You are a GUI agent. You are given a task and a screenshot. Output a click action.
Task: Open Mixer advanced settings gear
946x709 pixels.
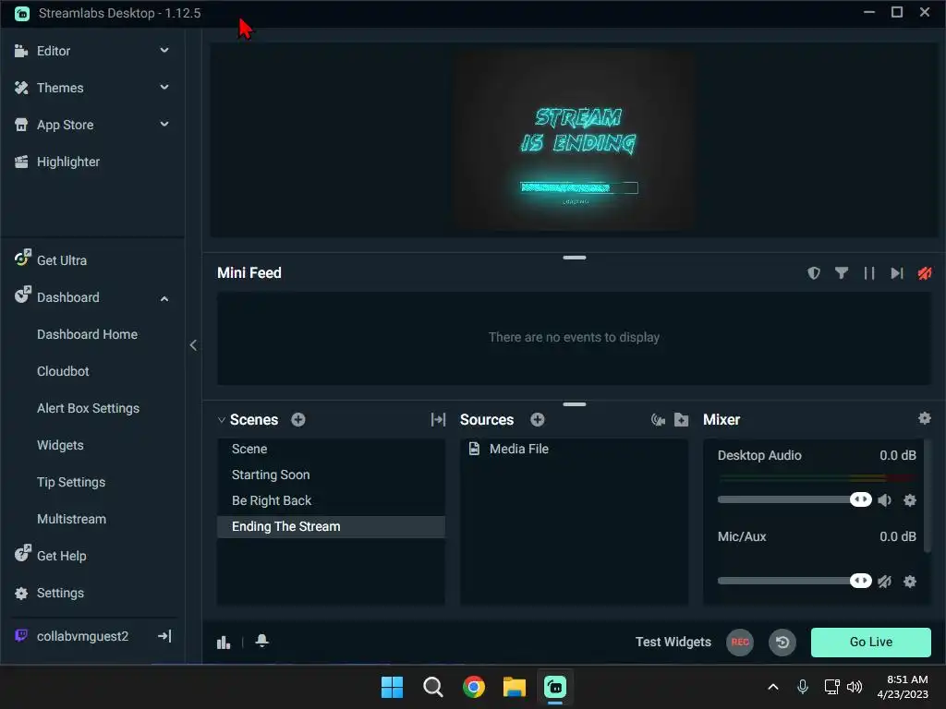click(x=924, y=418)
